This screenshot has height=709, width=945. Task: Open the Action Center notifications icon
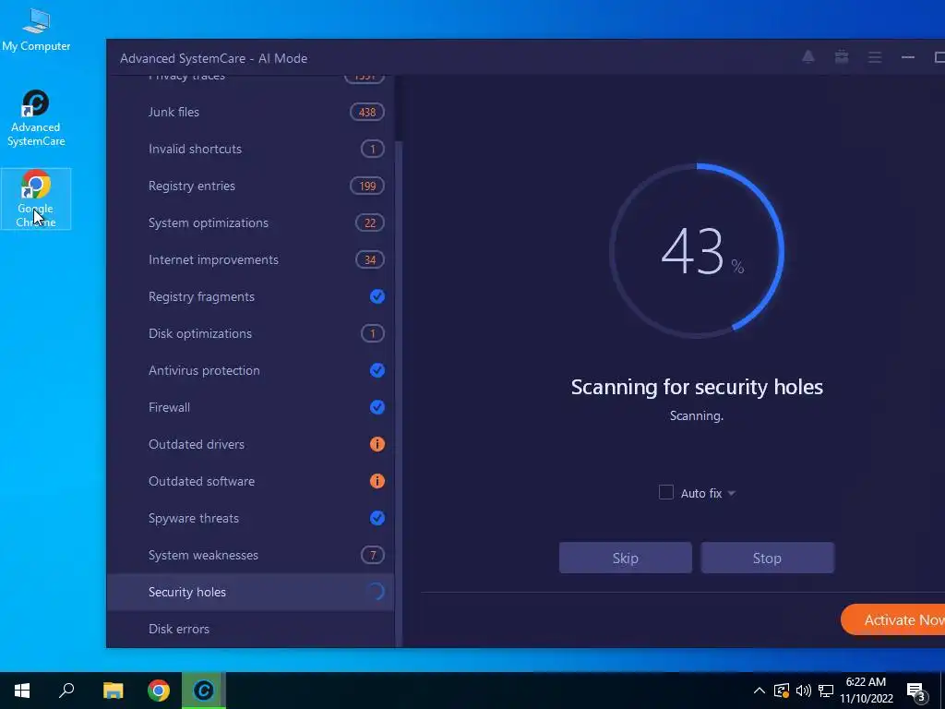916,691
